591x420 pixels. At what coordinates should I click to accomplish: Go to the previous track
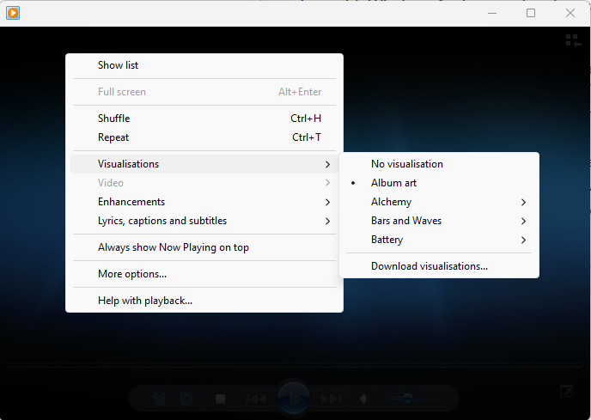click(256, 399)
